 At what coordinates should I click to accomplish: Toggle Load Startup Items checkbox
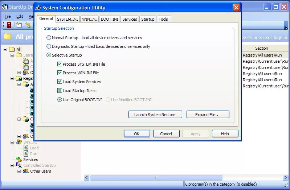click(x=60, y=91)
